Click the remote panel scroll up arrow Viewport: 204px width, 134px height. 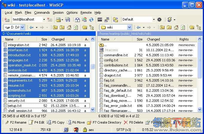click(x=200, y=39)
